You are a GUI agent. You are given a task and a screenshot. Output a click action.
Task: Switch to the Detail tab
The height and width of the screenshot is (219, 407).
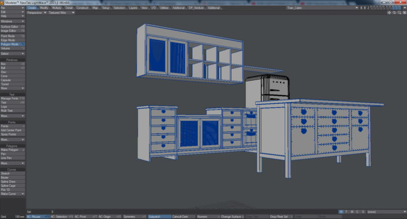pyautogui.click(x=69, y=7)
